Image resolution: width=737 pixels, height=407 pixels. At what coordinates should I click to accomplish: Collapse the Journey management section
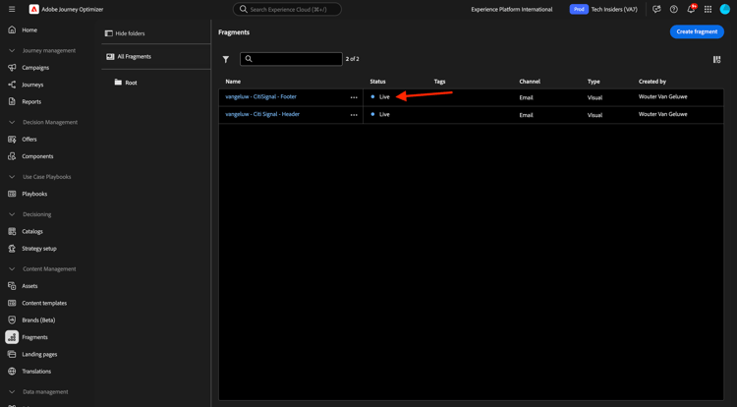pyautogui.click(x=12, y=50)
